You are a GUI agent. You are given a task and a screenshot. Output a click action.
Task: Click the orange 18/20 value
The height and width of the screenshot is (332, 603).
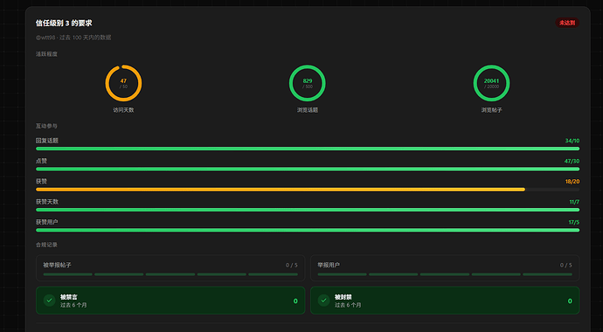point(572,182)
